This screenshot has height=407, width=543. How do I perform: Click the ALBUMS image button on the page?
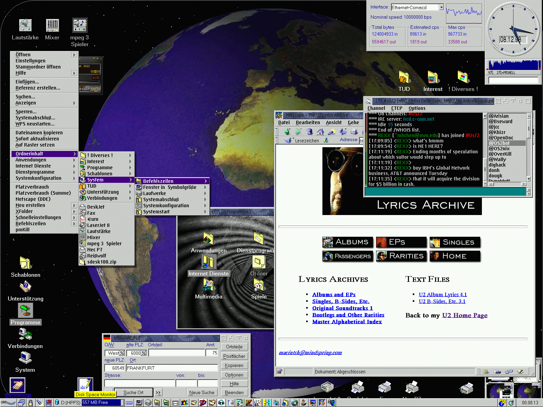[348, 242]
